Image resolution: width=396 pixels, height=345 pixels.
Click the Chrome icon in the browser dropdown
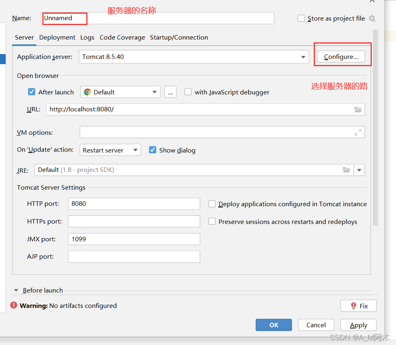pyautogui.click(x=88, y=92)
